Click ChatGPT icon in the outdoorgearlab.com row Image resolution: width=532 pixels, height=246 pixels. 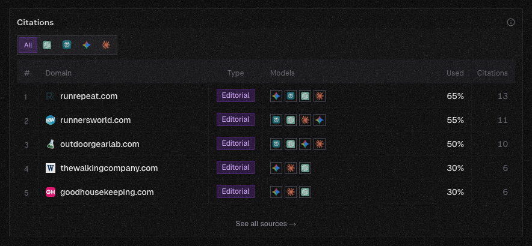pyautogui.click(x=291, y=144)
